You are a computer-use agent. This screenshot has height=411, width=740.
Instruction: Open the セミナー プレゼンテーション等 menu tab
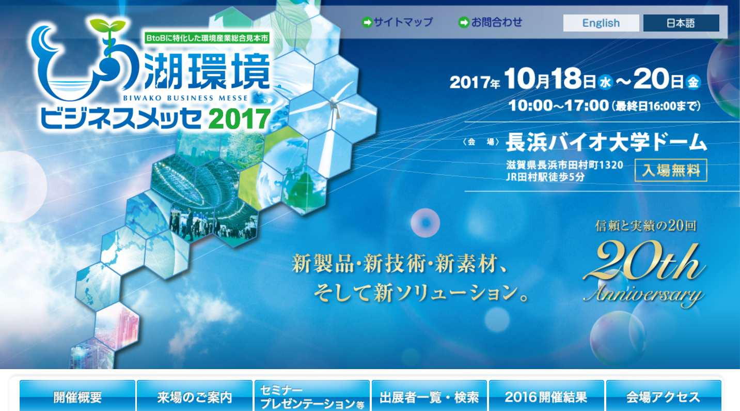[312, 396]
